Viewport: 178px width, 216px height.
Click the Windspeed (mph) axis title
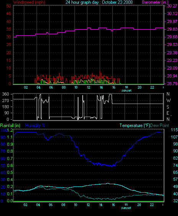click(29, 2)
